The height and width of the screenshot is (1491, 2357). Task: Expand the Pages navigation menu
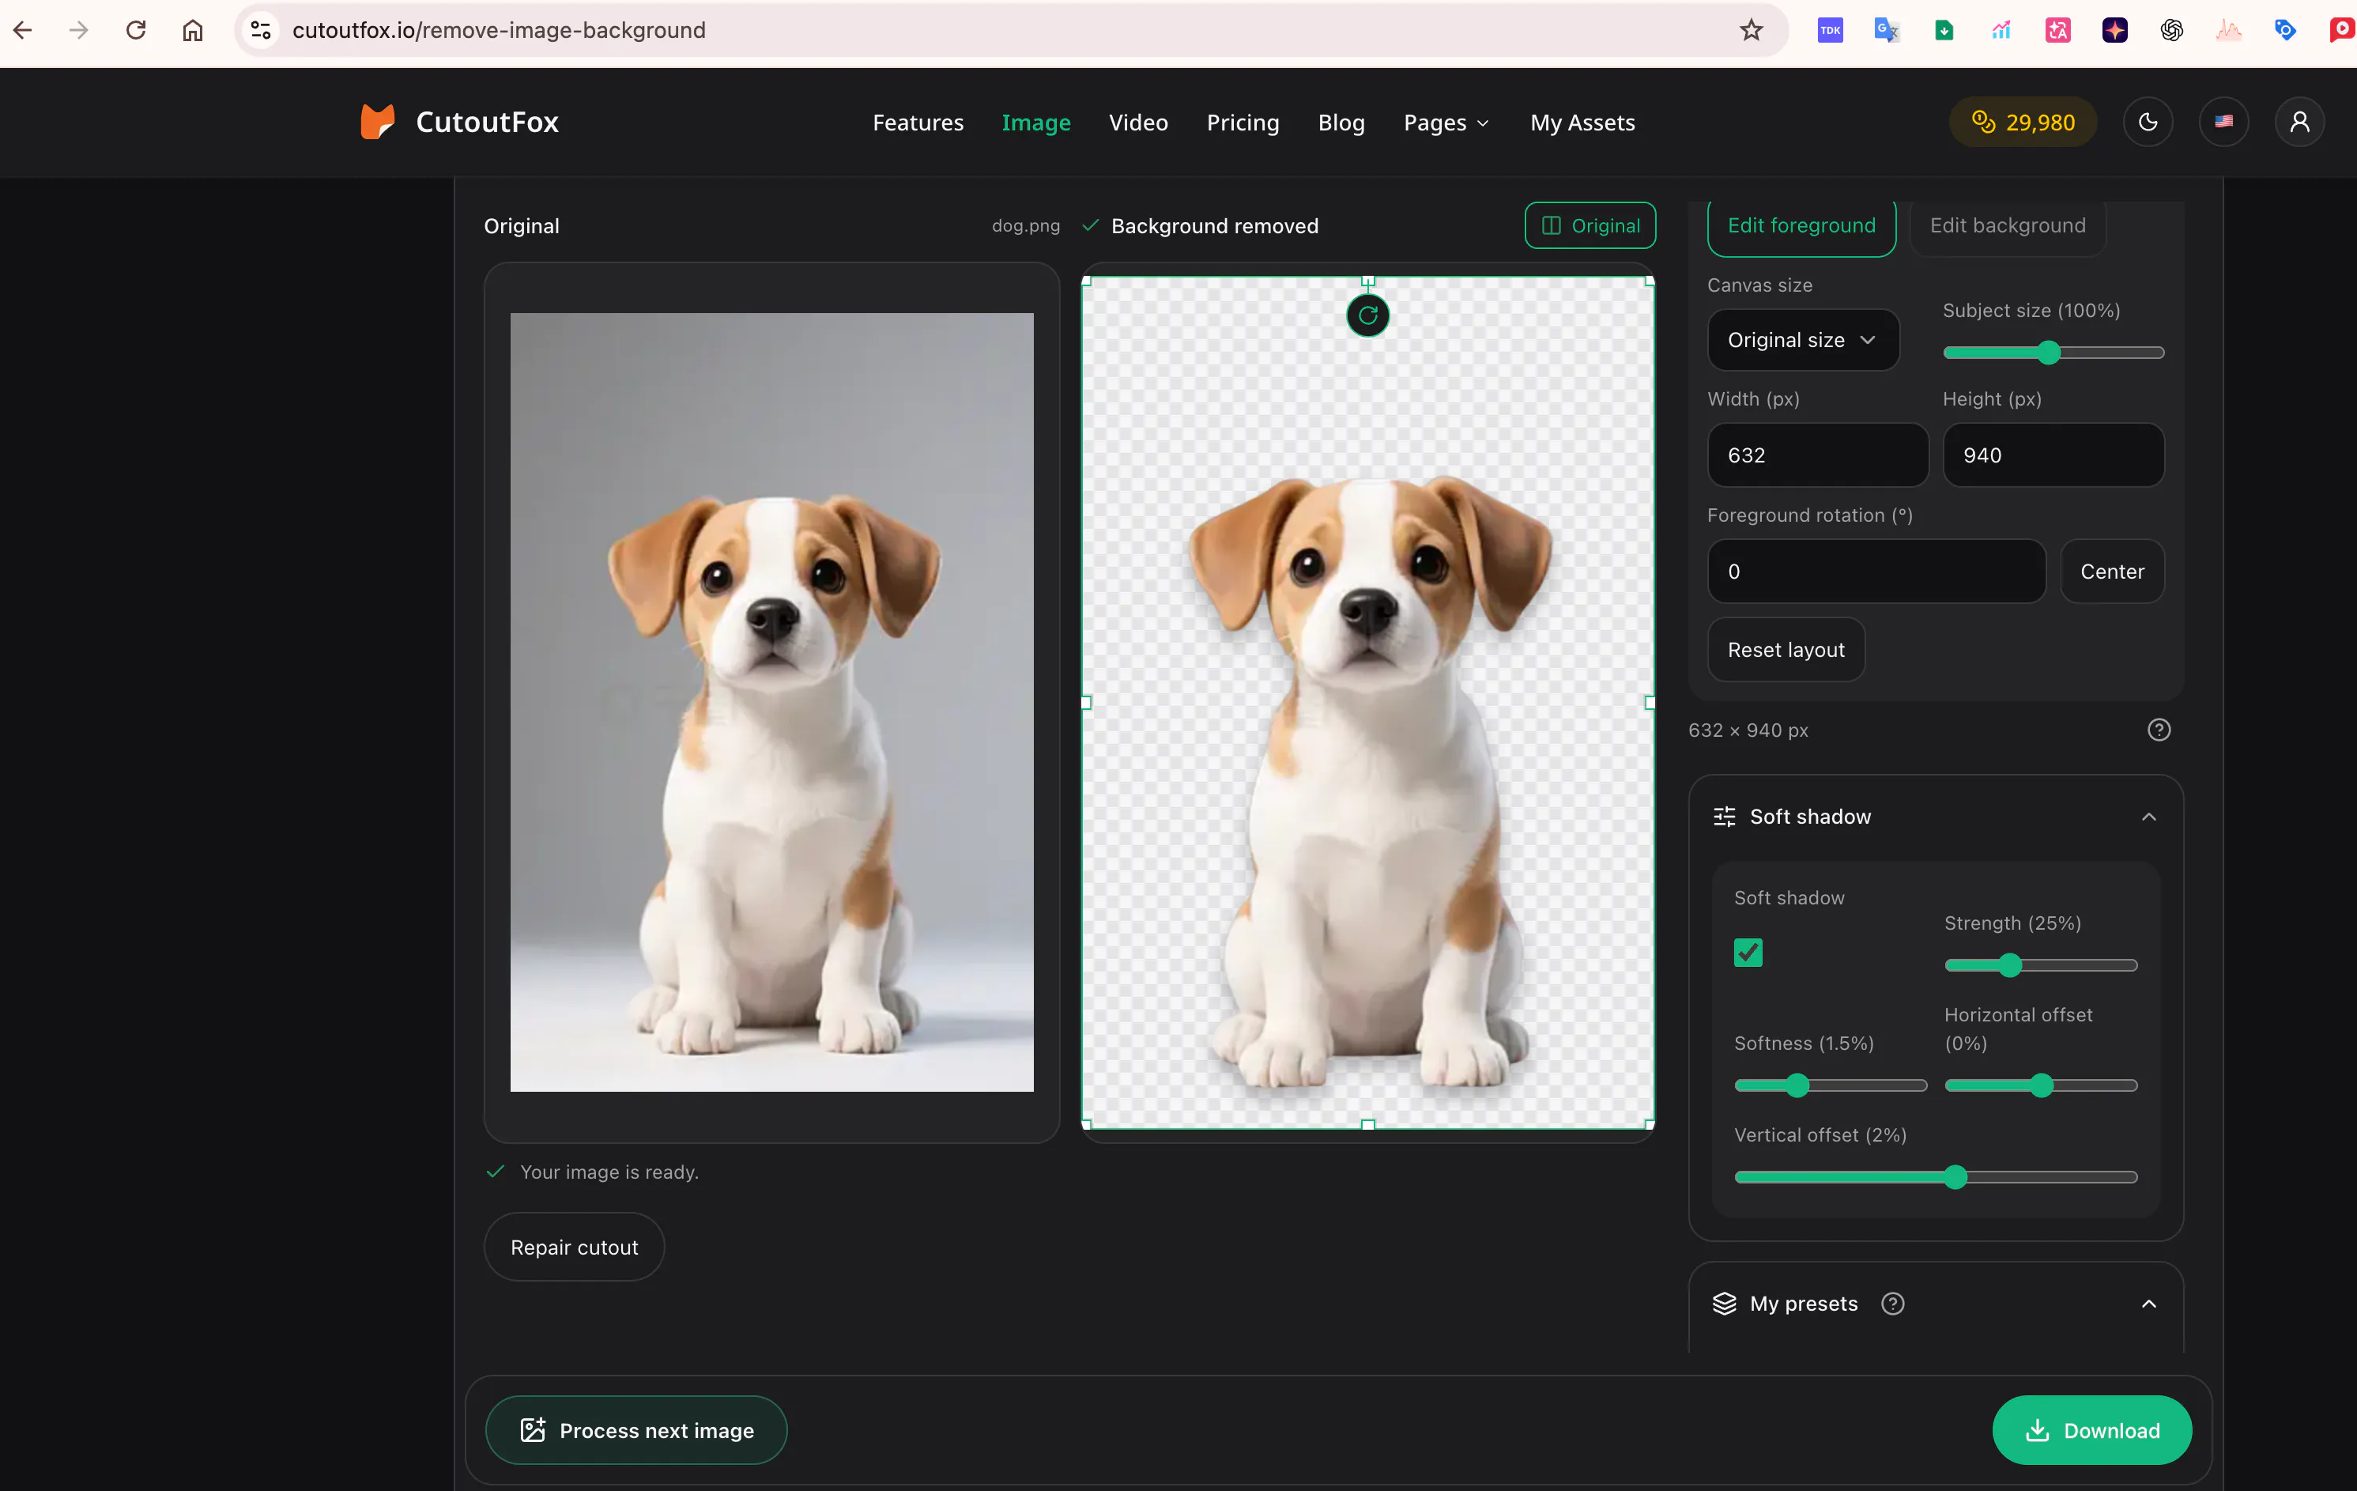pyautogui.click(x=1446, y=123)
